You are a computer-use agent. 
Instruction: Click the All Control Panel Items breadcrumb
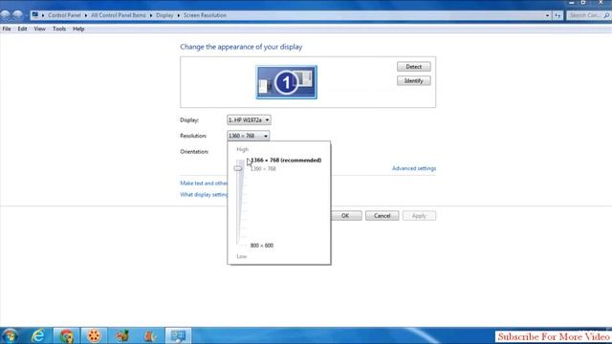click(x=119, y=15)
